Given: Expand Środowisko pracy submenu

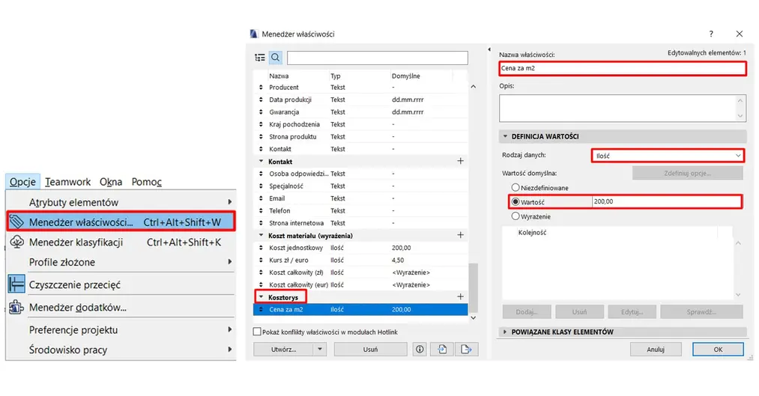Looking at the screenshot, I should coord(121,350).
